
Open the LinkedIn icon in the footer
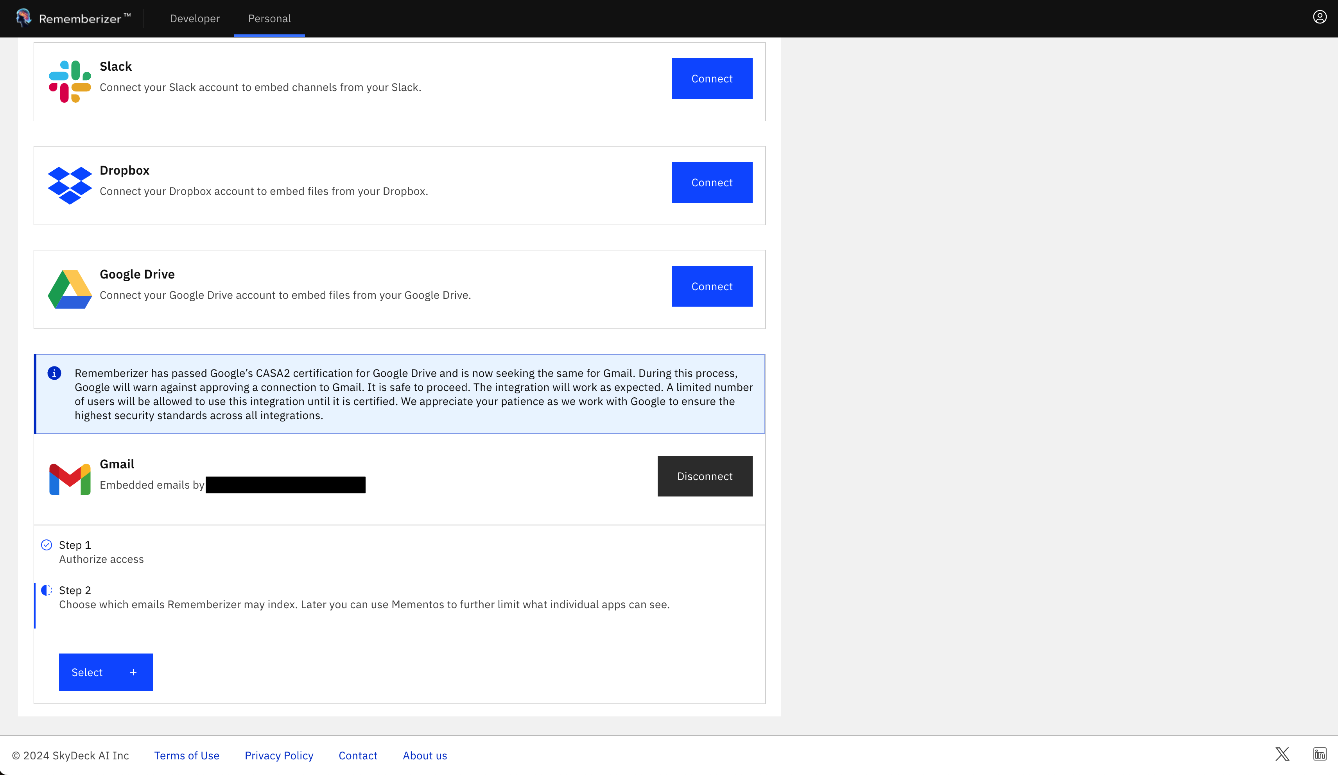tap(1320, 754)
